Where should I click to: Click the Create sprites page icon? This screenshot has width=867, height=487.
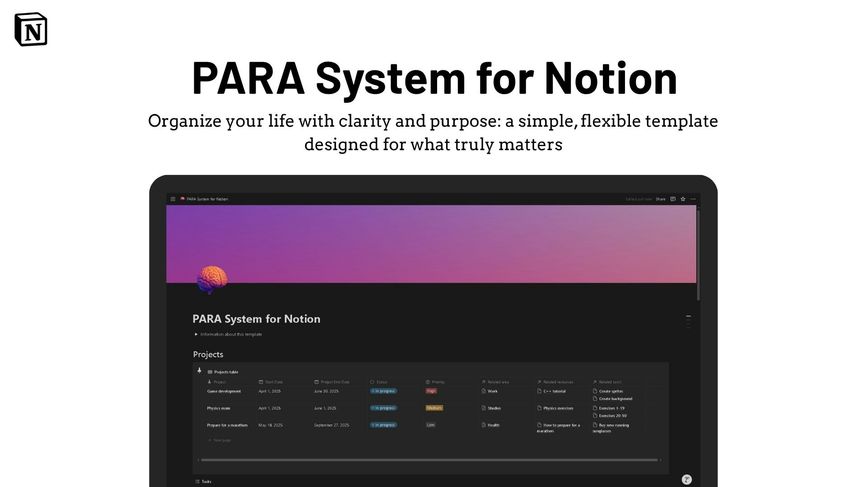595,391
